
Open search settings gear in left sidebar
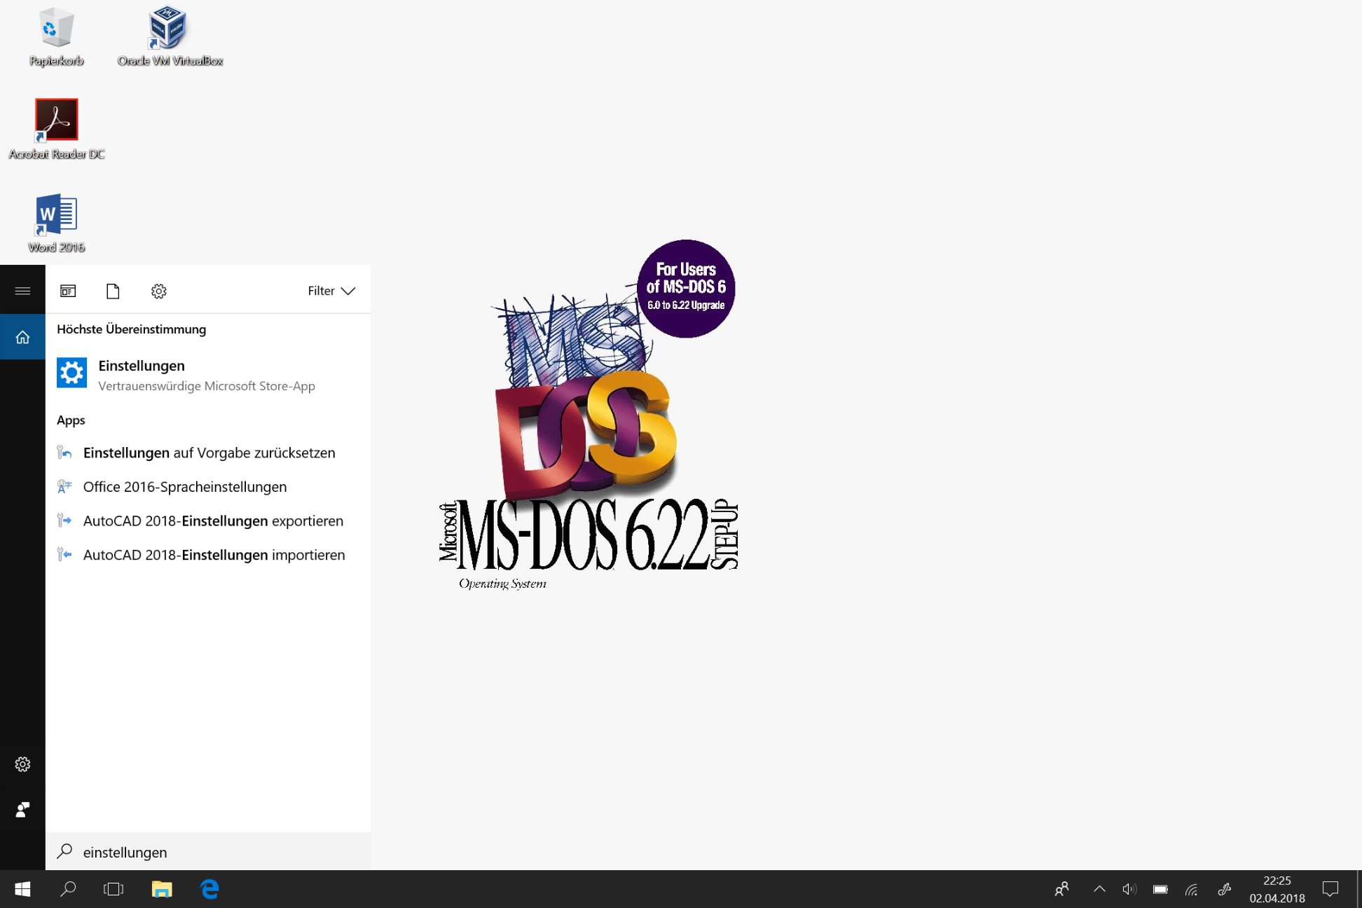point(22,764)
